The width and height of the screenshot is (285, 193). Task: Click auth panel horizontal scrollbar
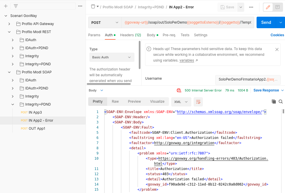click(x=109, y=84)
